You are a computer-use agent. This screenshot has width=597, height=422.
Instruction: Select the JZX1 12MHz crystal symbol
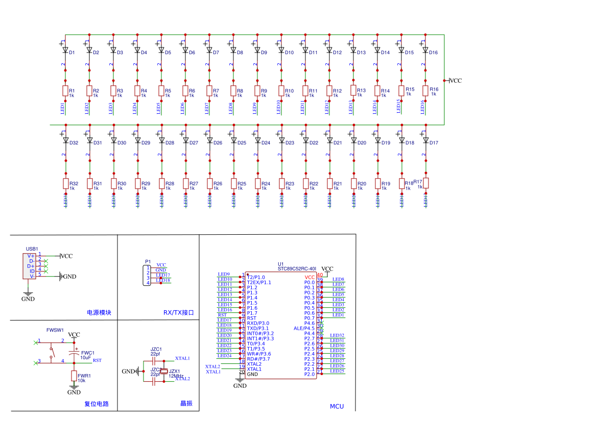[164, 371]
